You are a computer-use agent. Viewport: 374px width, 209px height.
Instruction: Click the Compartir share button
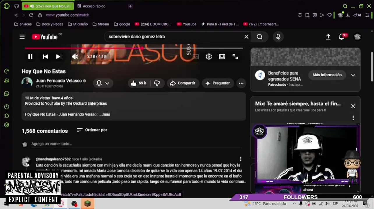(x=183, y=83)
